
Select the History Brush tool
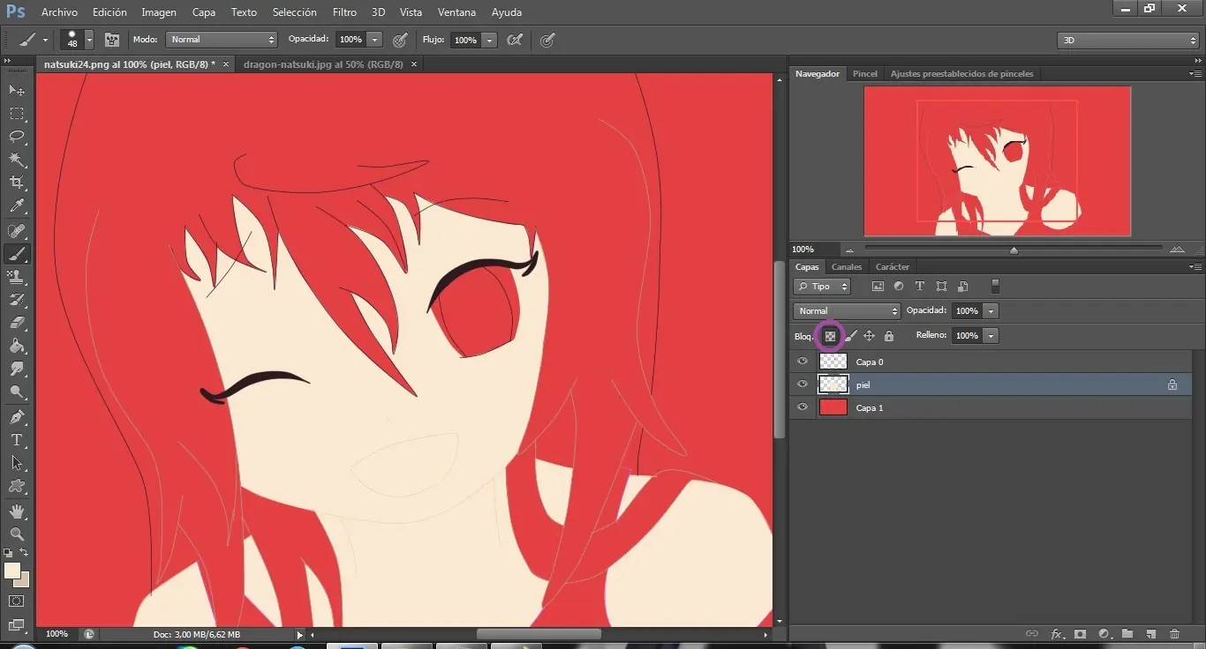tap(17, 300)
